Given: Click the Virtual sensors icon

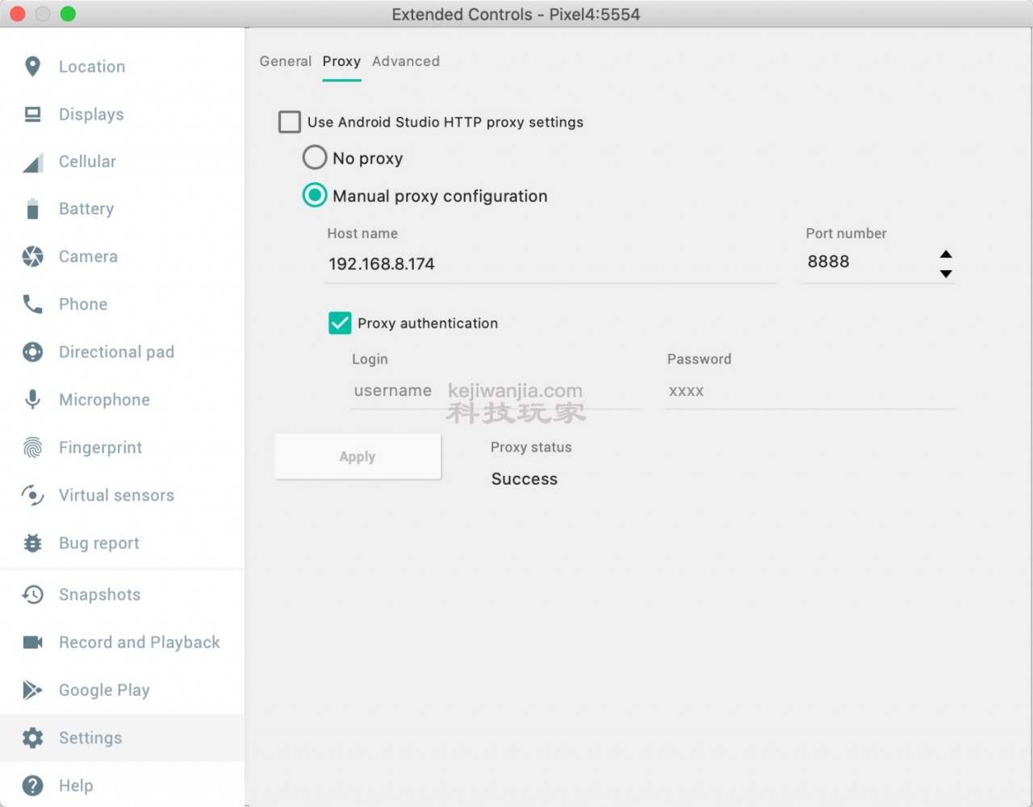Looking at the screenshot, I should point(32,495).
